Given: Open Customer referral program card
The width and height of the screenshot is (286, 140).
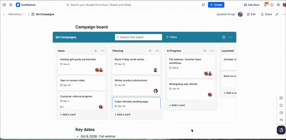Looking at the screenshot, I should [x=82, y=101].
